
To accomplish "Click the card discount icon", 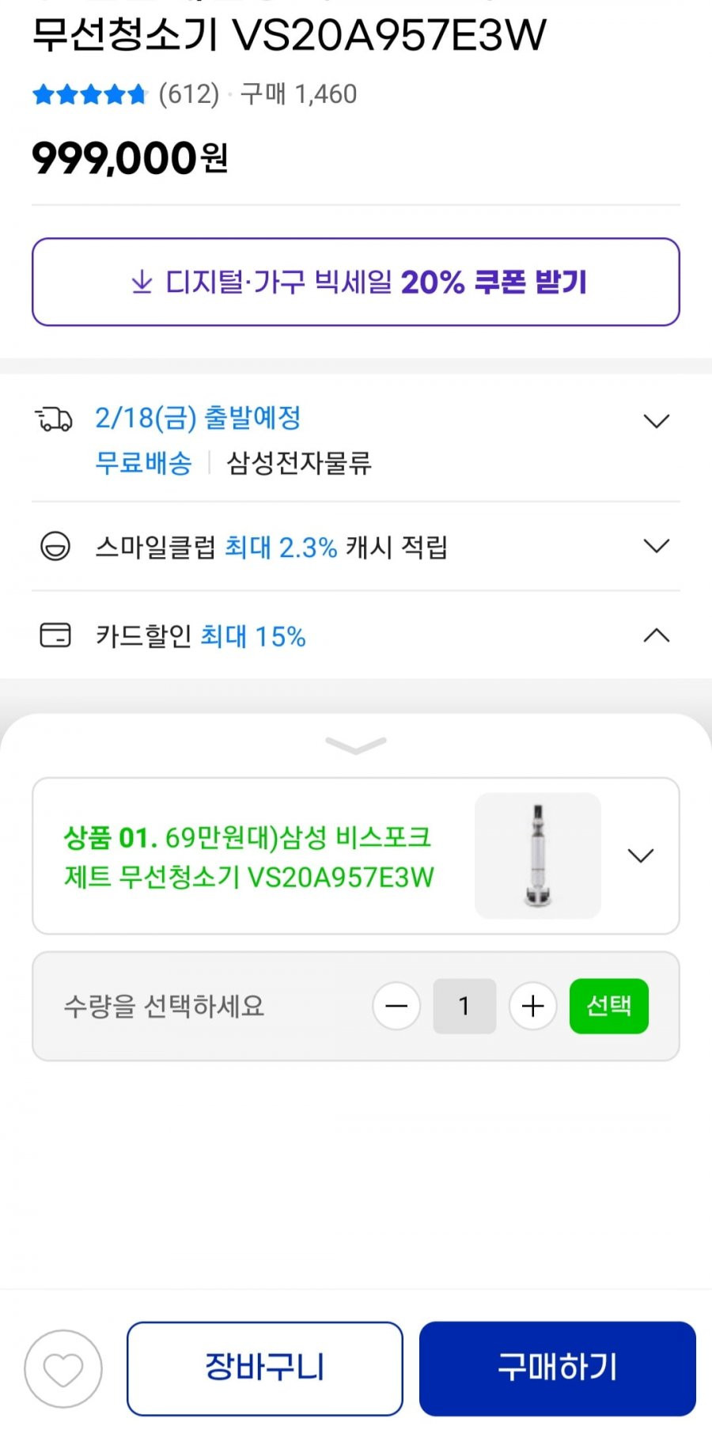I will (55, 635).
